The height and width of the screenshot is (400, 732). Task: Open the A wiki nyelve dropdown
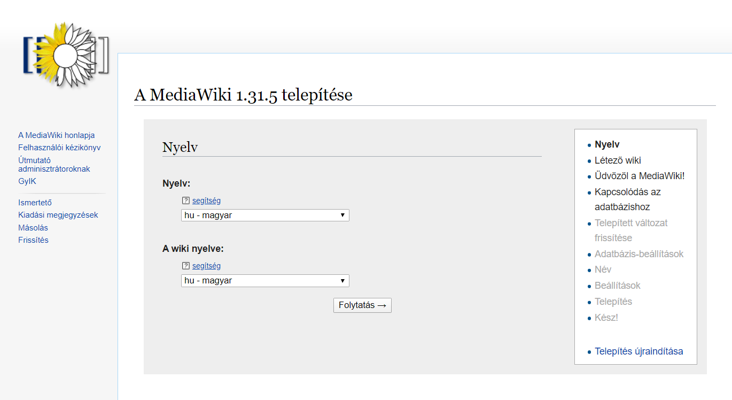click(265, 281)
